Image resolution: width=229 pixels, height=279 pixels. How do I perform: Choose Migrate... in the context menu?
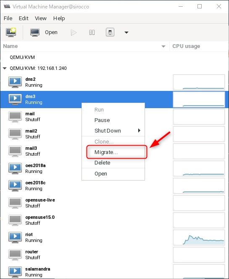pyautogui.click(x=113, y=152)
